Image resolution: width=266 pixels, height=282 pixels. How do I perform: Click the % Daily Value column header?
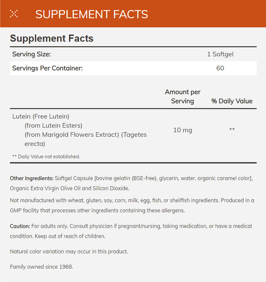(232, 101)
